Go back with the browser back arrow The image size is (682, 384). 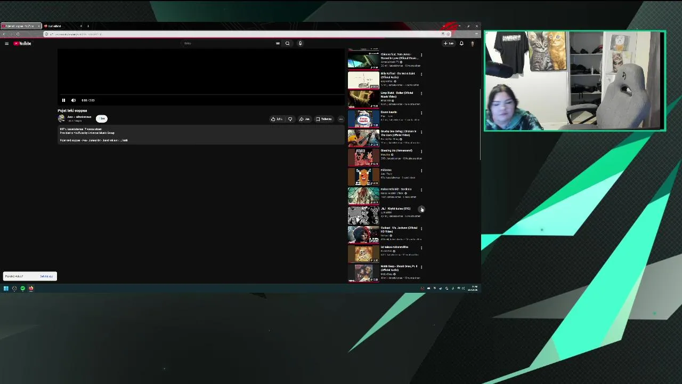4,34
